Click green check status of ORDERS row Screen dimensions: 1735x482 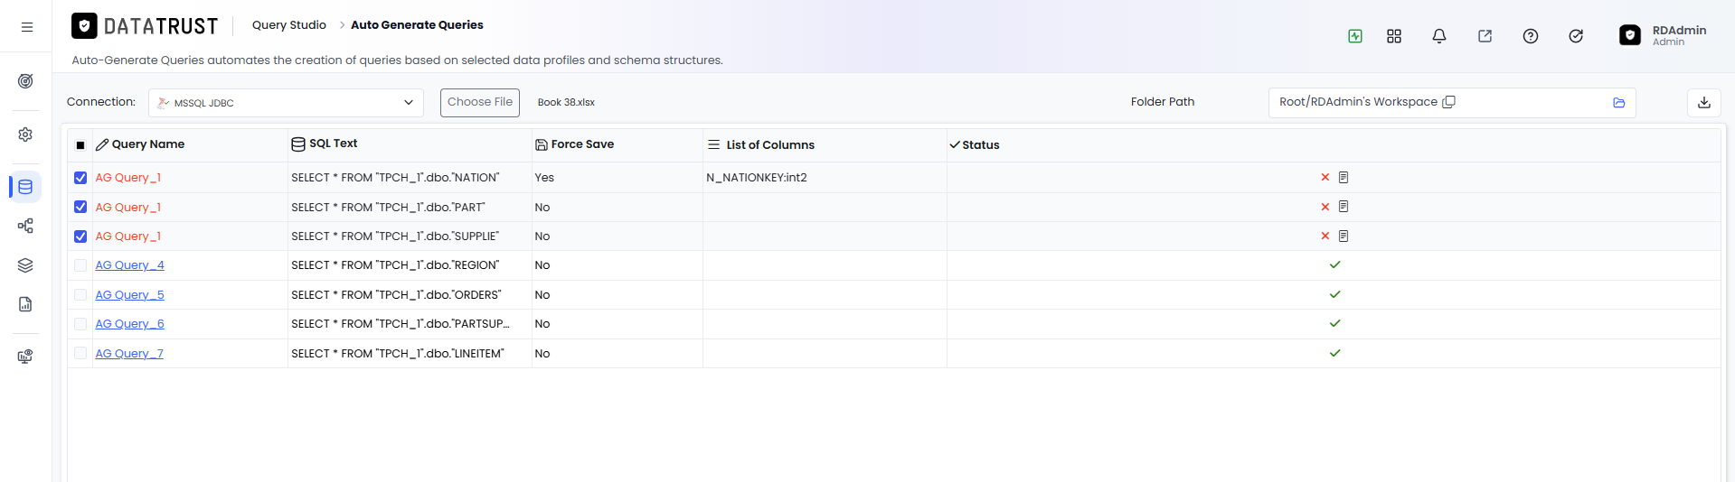[x=1334, y=295]
